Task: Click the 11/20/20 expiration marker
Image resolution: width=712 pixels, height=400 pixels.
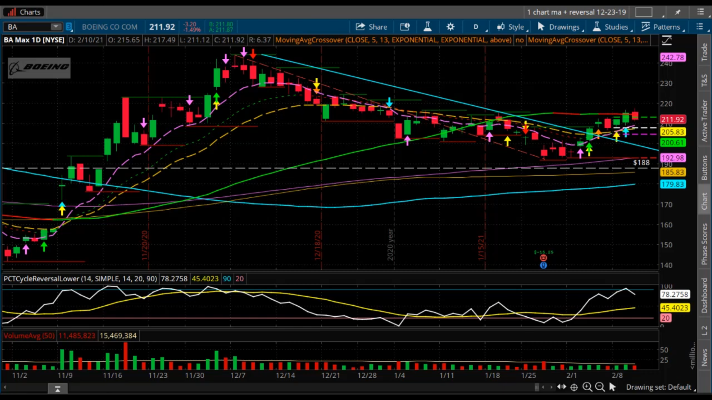Action: pyautogui.click(x=145, y=245)
